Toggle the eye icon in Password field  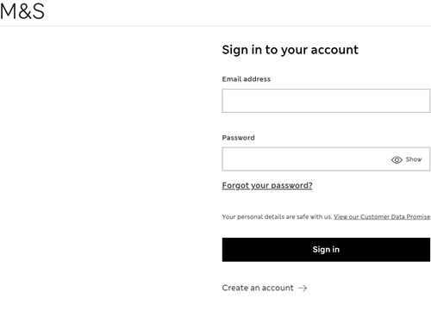point(397,159)
